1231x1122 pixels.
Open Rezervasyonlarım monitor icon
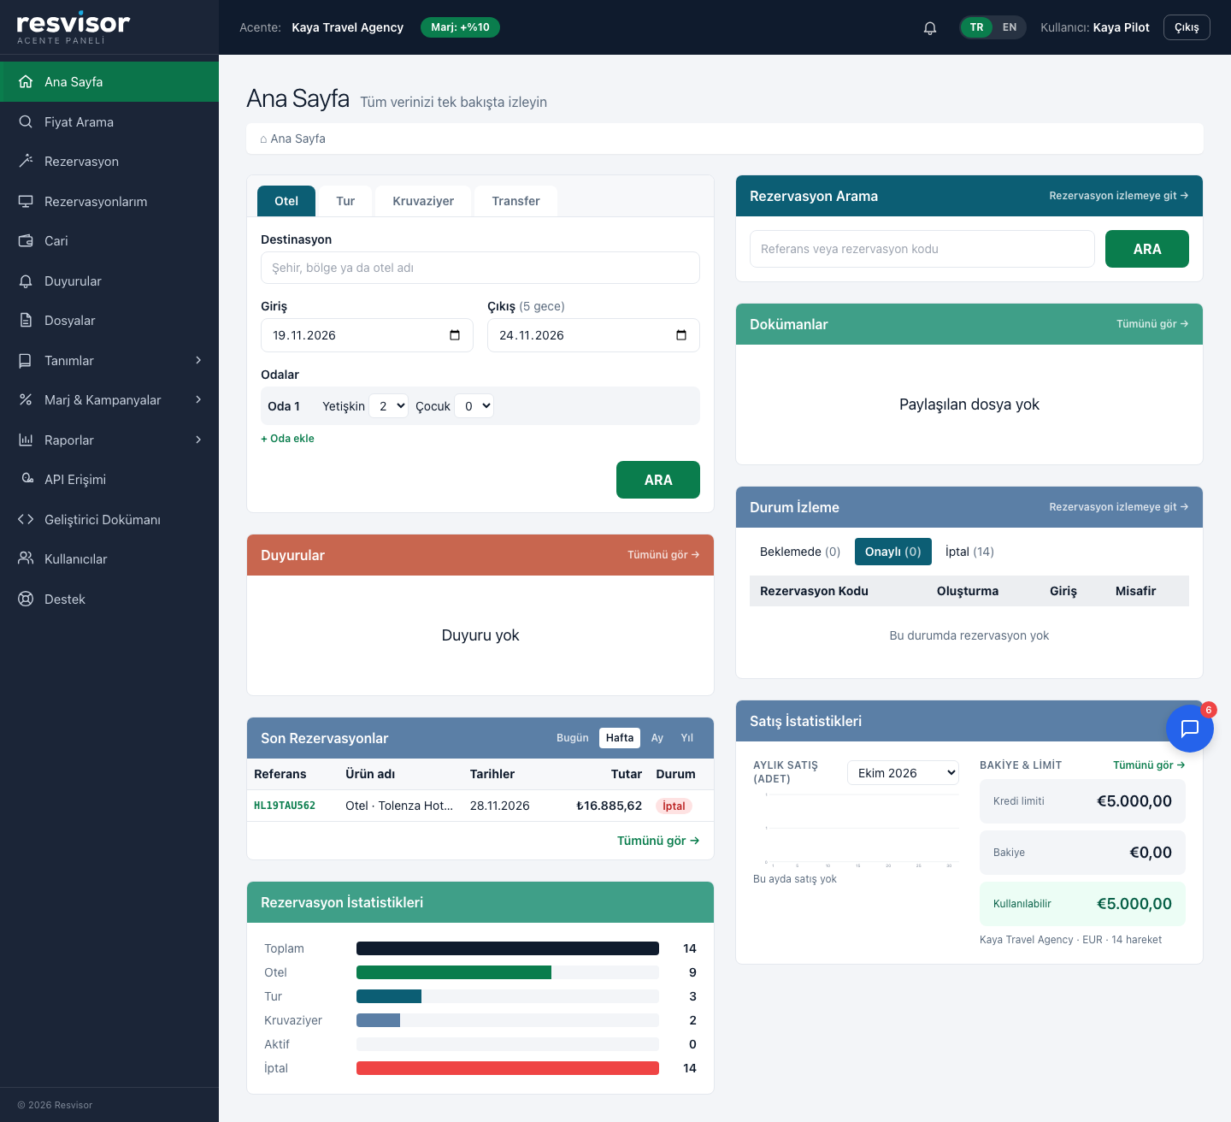26,201
